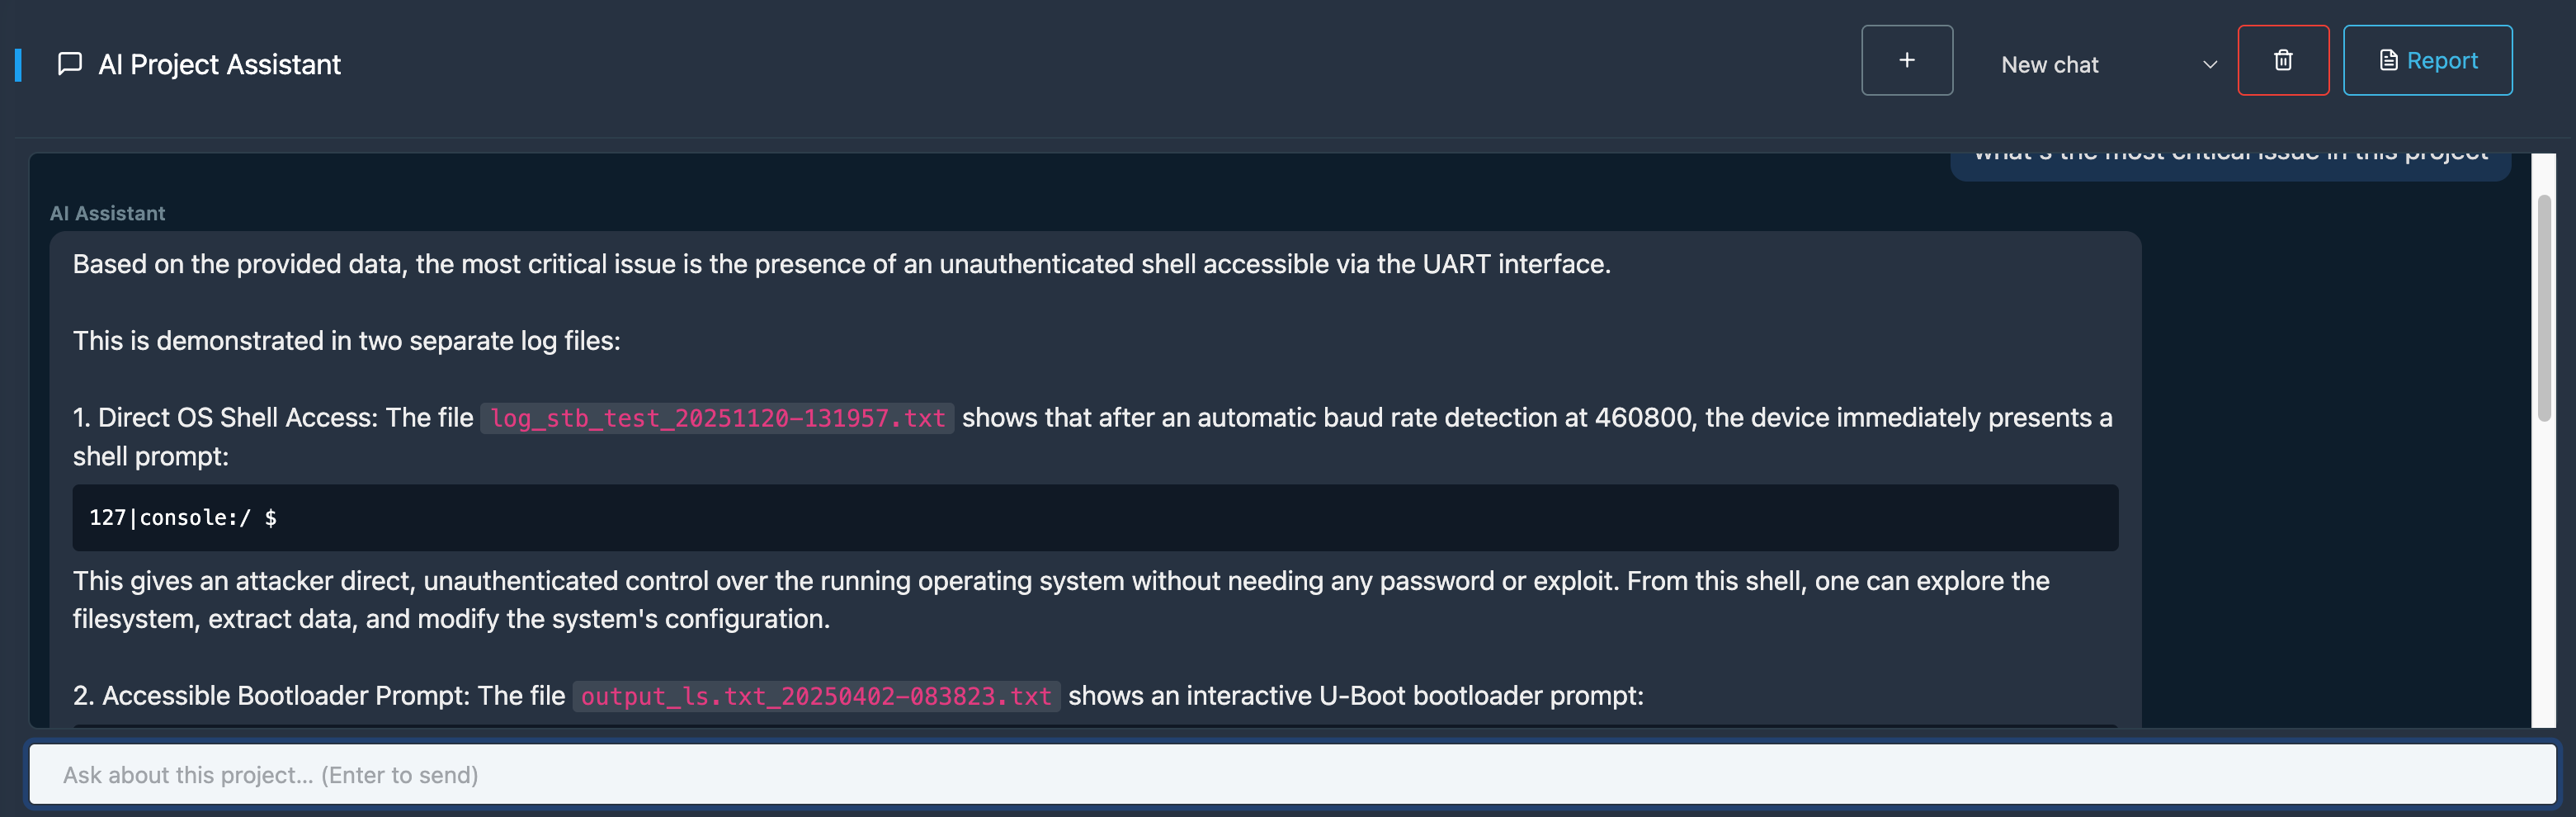Click the chat bubble icon beside the title

[69, 64]
